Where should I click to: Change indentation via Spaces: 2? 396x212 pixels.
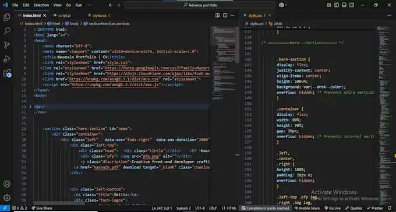tap(183, 208)
